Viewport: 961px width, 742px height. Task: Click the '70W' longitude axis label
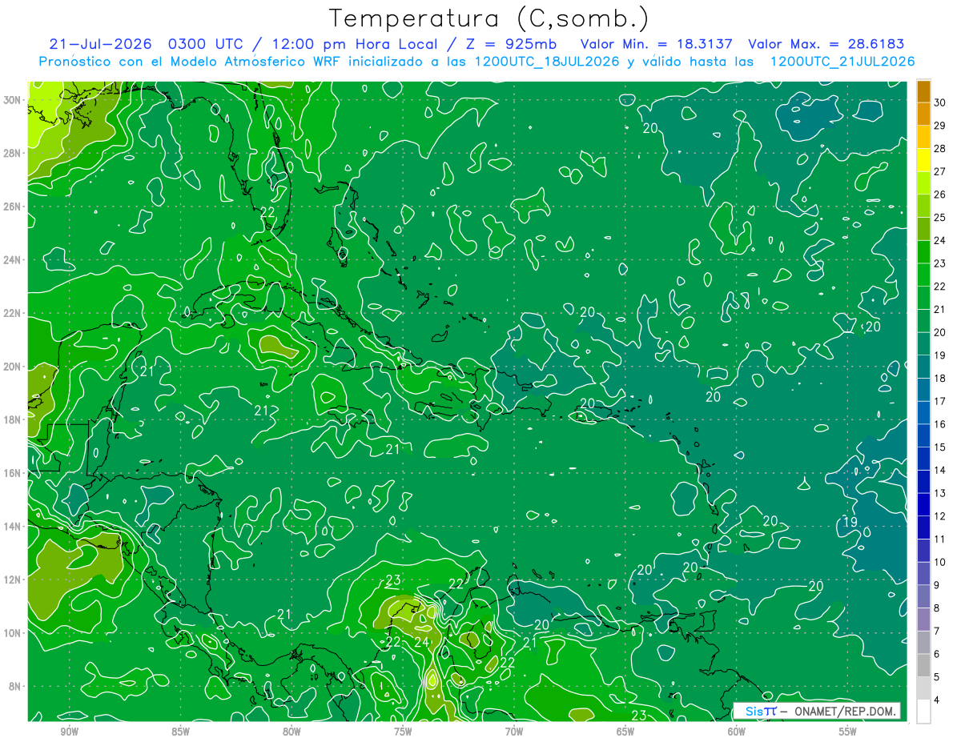point(514,730)
